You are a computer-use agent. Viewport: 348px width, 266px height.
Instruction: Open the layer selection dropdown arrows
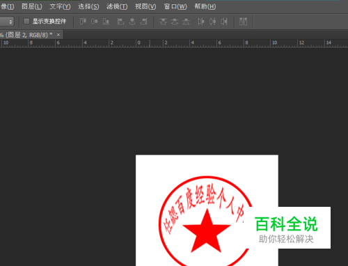(x=10, y=22)
